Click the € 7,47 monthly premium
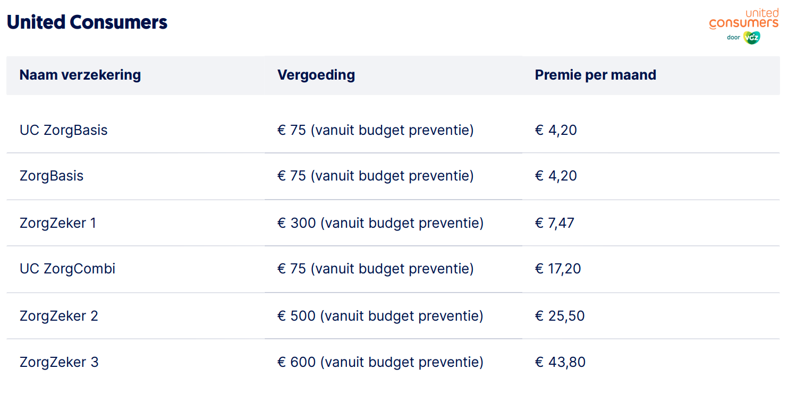The width and height of the screenshot is (797, 412). (x=555, y=222)
